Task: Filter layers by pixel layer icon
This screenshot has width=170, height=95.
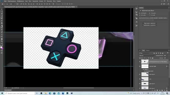Action: pos(154,53)
